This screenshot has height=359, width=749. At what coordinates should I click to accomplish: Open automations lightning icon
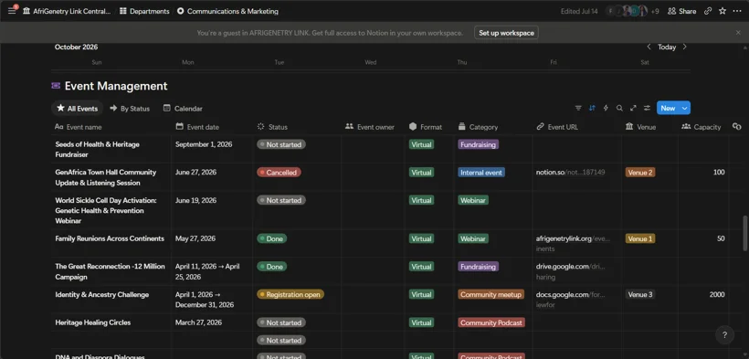coord(606,108)
